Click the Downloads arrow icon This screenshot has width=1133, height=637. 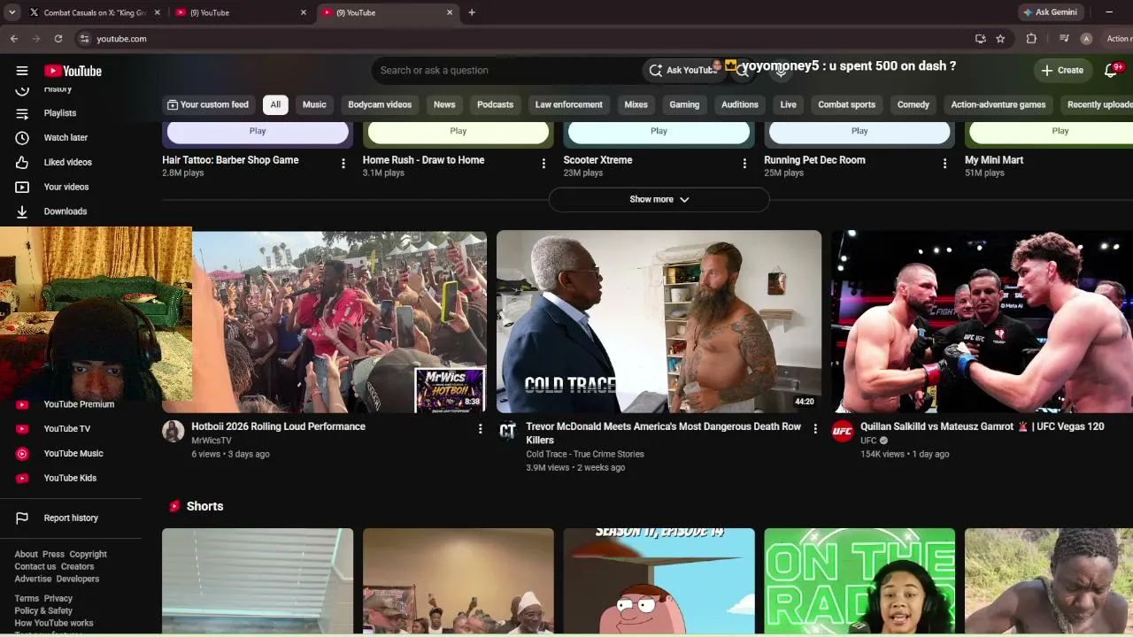[x=22, y=212]
